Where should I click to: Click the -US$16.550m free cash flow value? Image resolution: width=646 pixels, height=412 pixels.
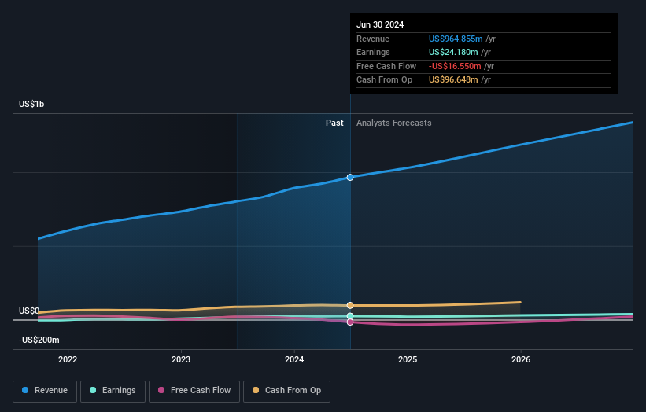[x=455, y=66]
